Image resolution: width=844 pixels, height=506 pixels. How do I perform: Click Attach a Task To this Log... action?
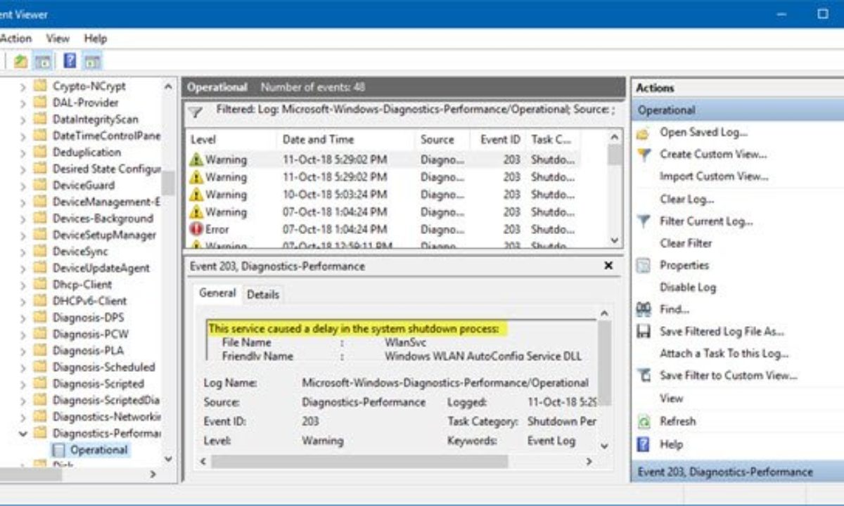(724, 353)
